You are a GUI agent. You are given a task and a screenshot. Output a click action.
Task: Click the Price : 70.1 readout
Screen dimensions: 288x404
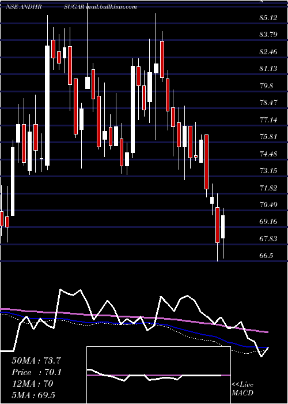36,372
